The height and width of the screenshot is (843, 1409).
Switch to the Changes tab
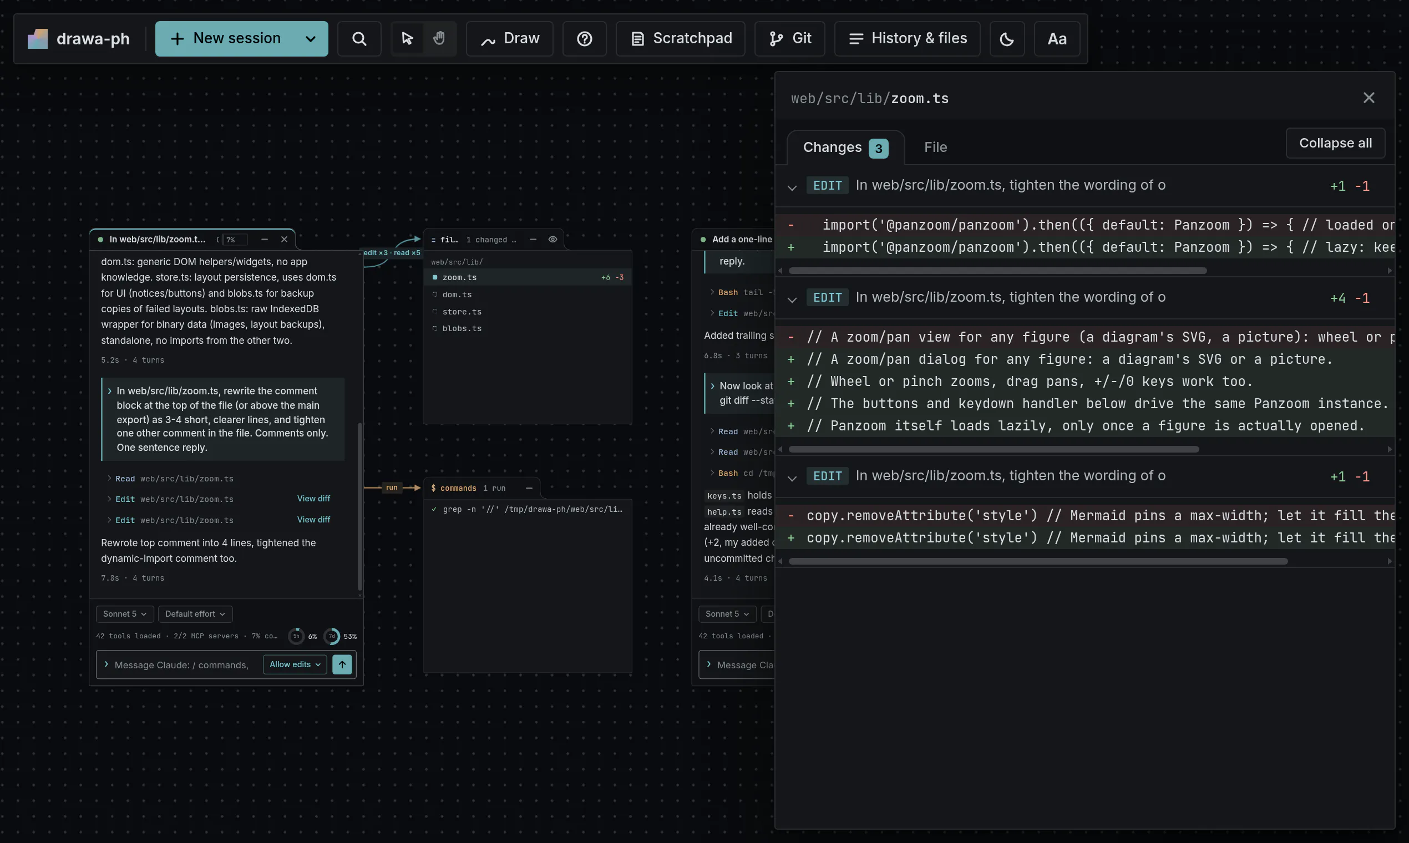click(x=845, y=148)
